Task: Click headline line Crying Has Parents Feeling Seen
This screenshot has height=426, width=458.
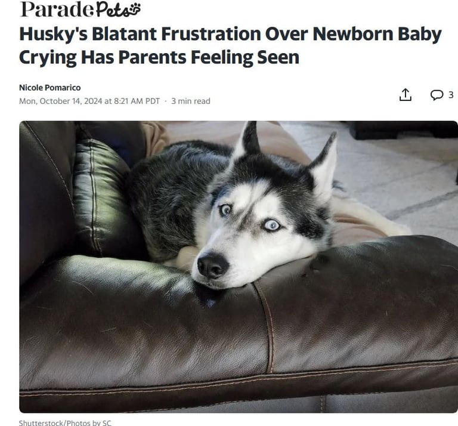Action: tap(159, 57)
